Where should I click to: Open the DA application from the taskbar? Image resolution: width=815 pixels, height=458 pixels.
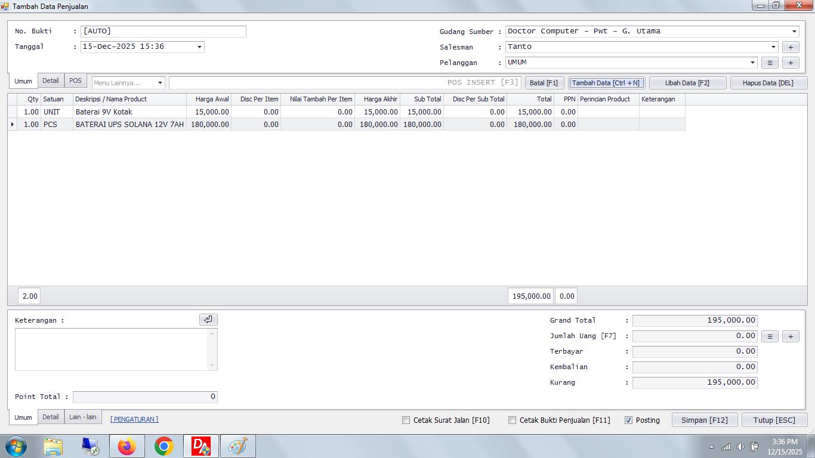[201, 445]
